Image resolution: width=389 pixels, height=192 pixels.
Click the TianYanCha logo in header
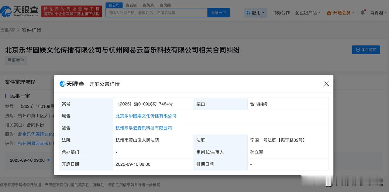click(x=20, y=11)
